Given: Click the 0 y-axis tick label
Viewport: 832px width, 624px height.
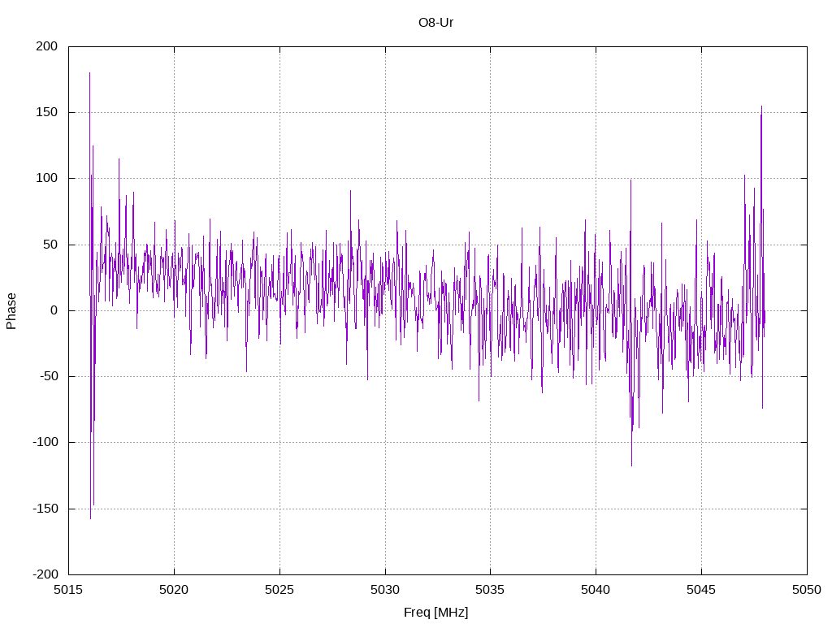Looking at the screenshot, I should 54,310.
